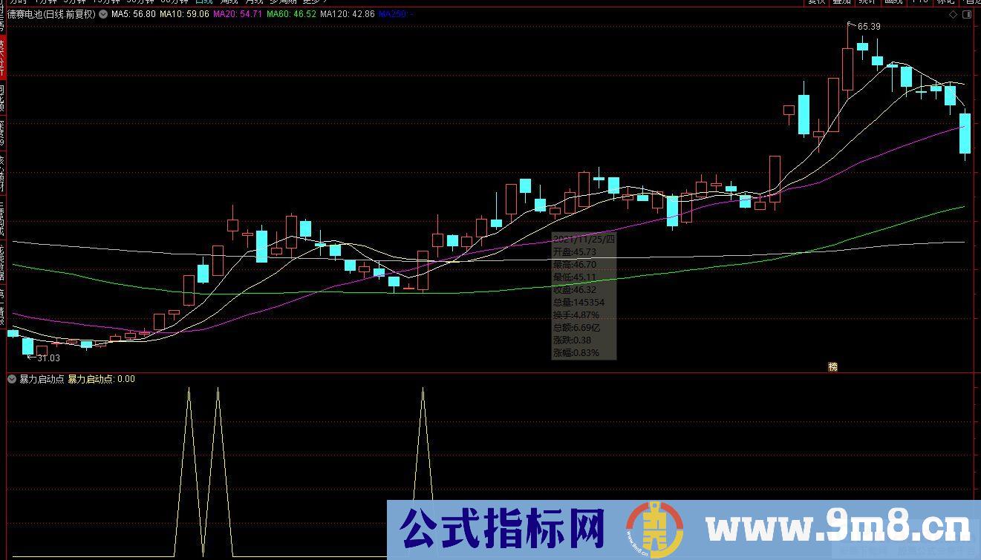Click the 总额:6.69亿 tooltip line
Image resolution: width=981 pixels, height=560 pixels.
point(577,328)
